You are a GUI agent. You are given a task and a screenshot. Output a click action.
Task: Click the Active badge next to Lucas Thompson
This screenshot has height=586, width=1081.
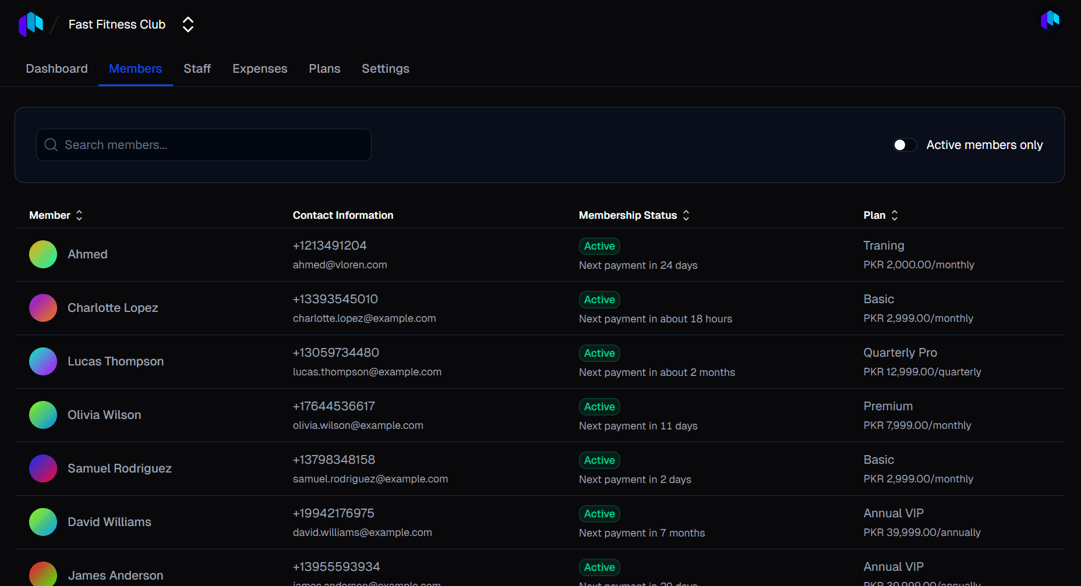(599, 353)
